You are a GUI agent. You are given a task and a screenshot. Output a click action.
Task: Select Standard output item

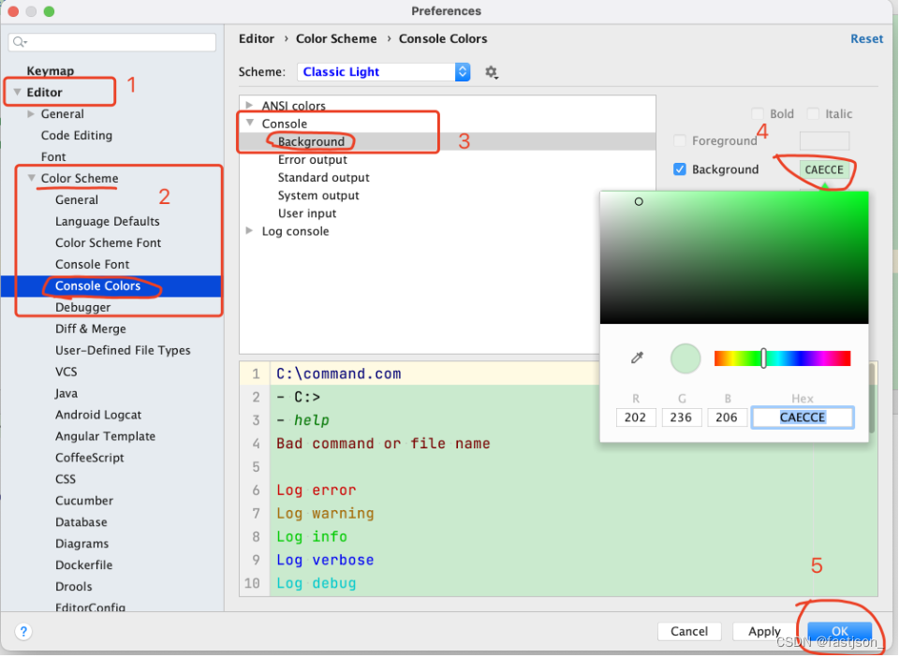(x=323, y=178)
